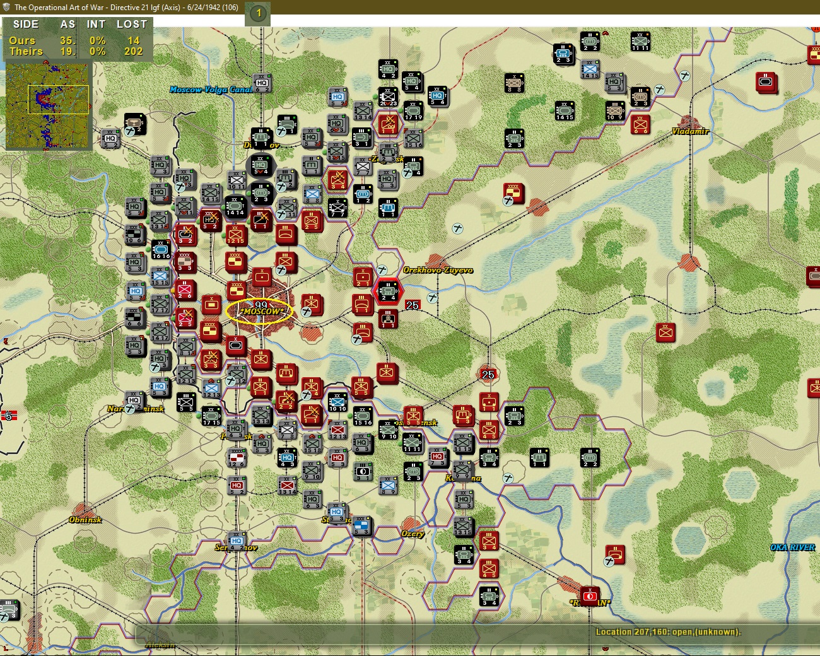Image resolution: width=820 pixels, height=656 pixels.
Task: Select the red HQ 7 3 unit
Action: (438, 457)
